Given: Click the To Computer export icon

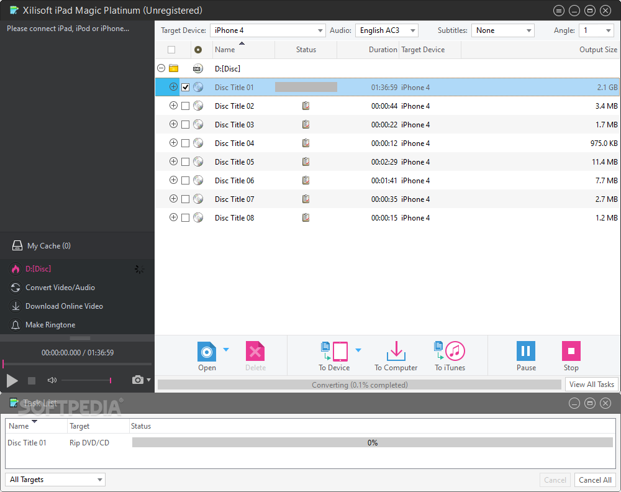Looking at the screenshot, I should click(396, 352).
